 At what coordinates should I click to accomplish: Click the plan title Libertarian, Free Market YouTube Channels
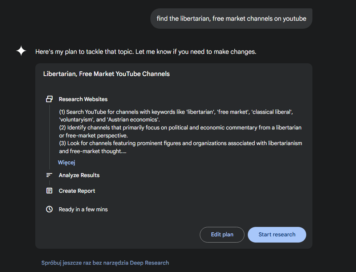point(106,74)
